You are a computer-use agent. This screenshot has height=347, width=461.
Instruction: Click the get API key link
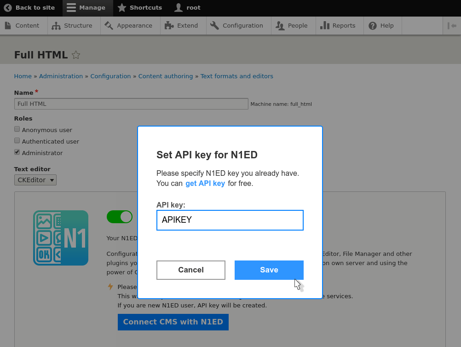click(205, 184)
